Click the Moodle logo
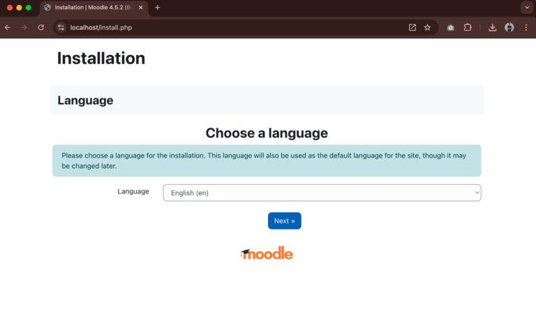Image resolution: width=536 pixels, height=313 pixels. click(x=267, y=253)
